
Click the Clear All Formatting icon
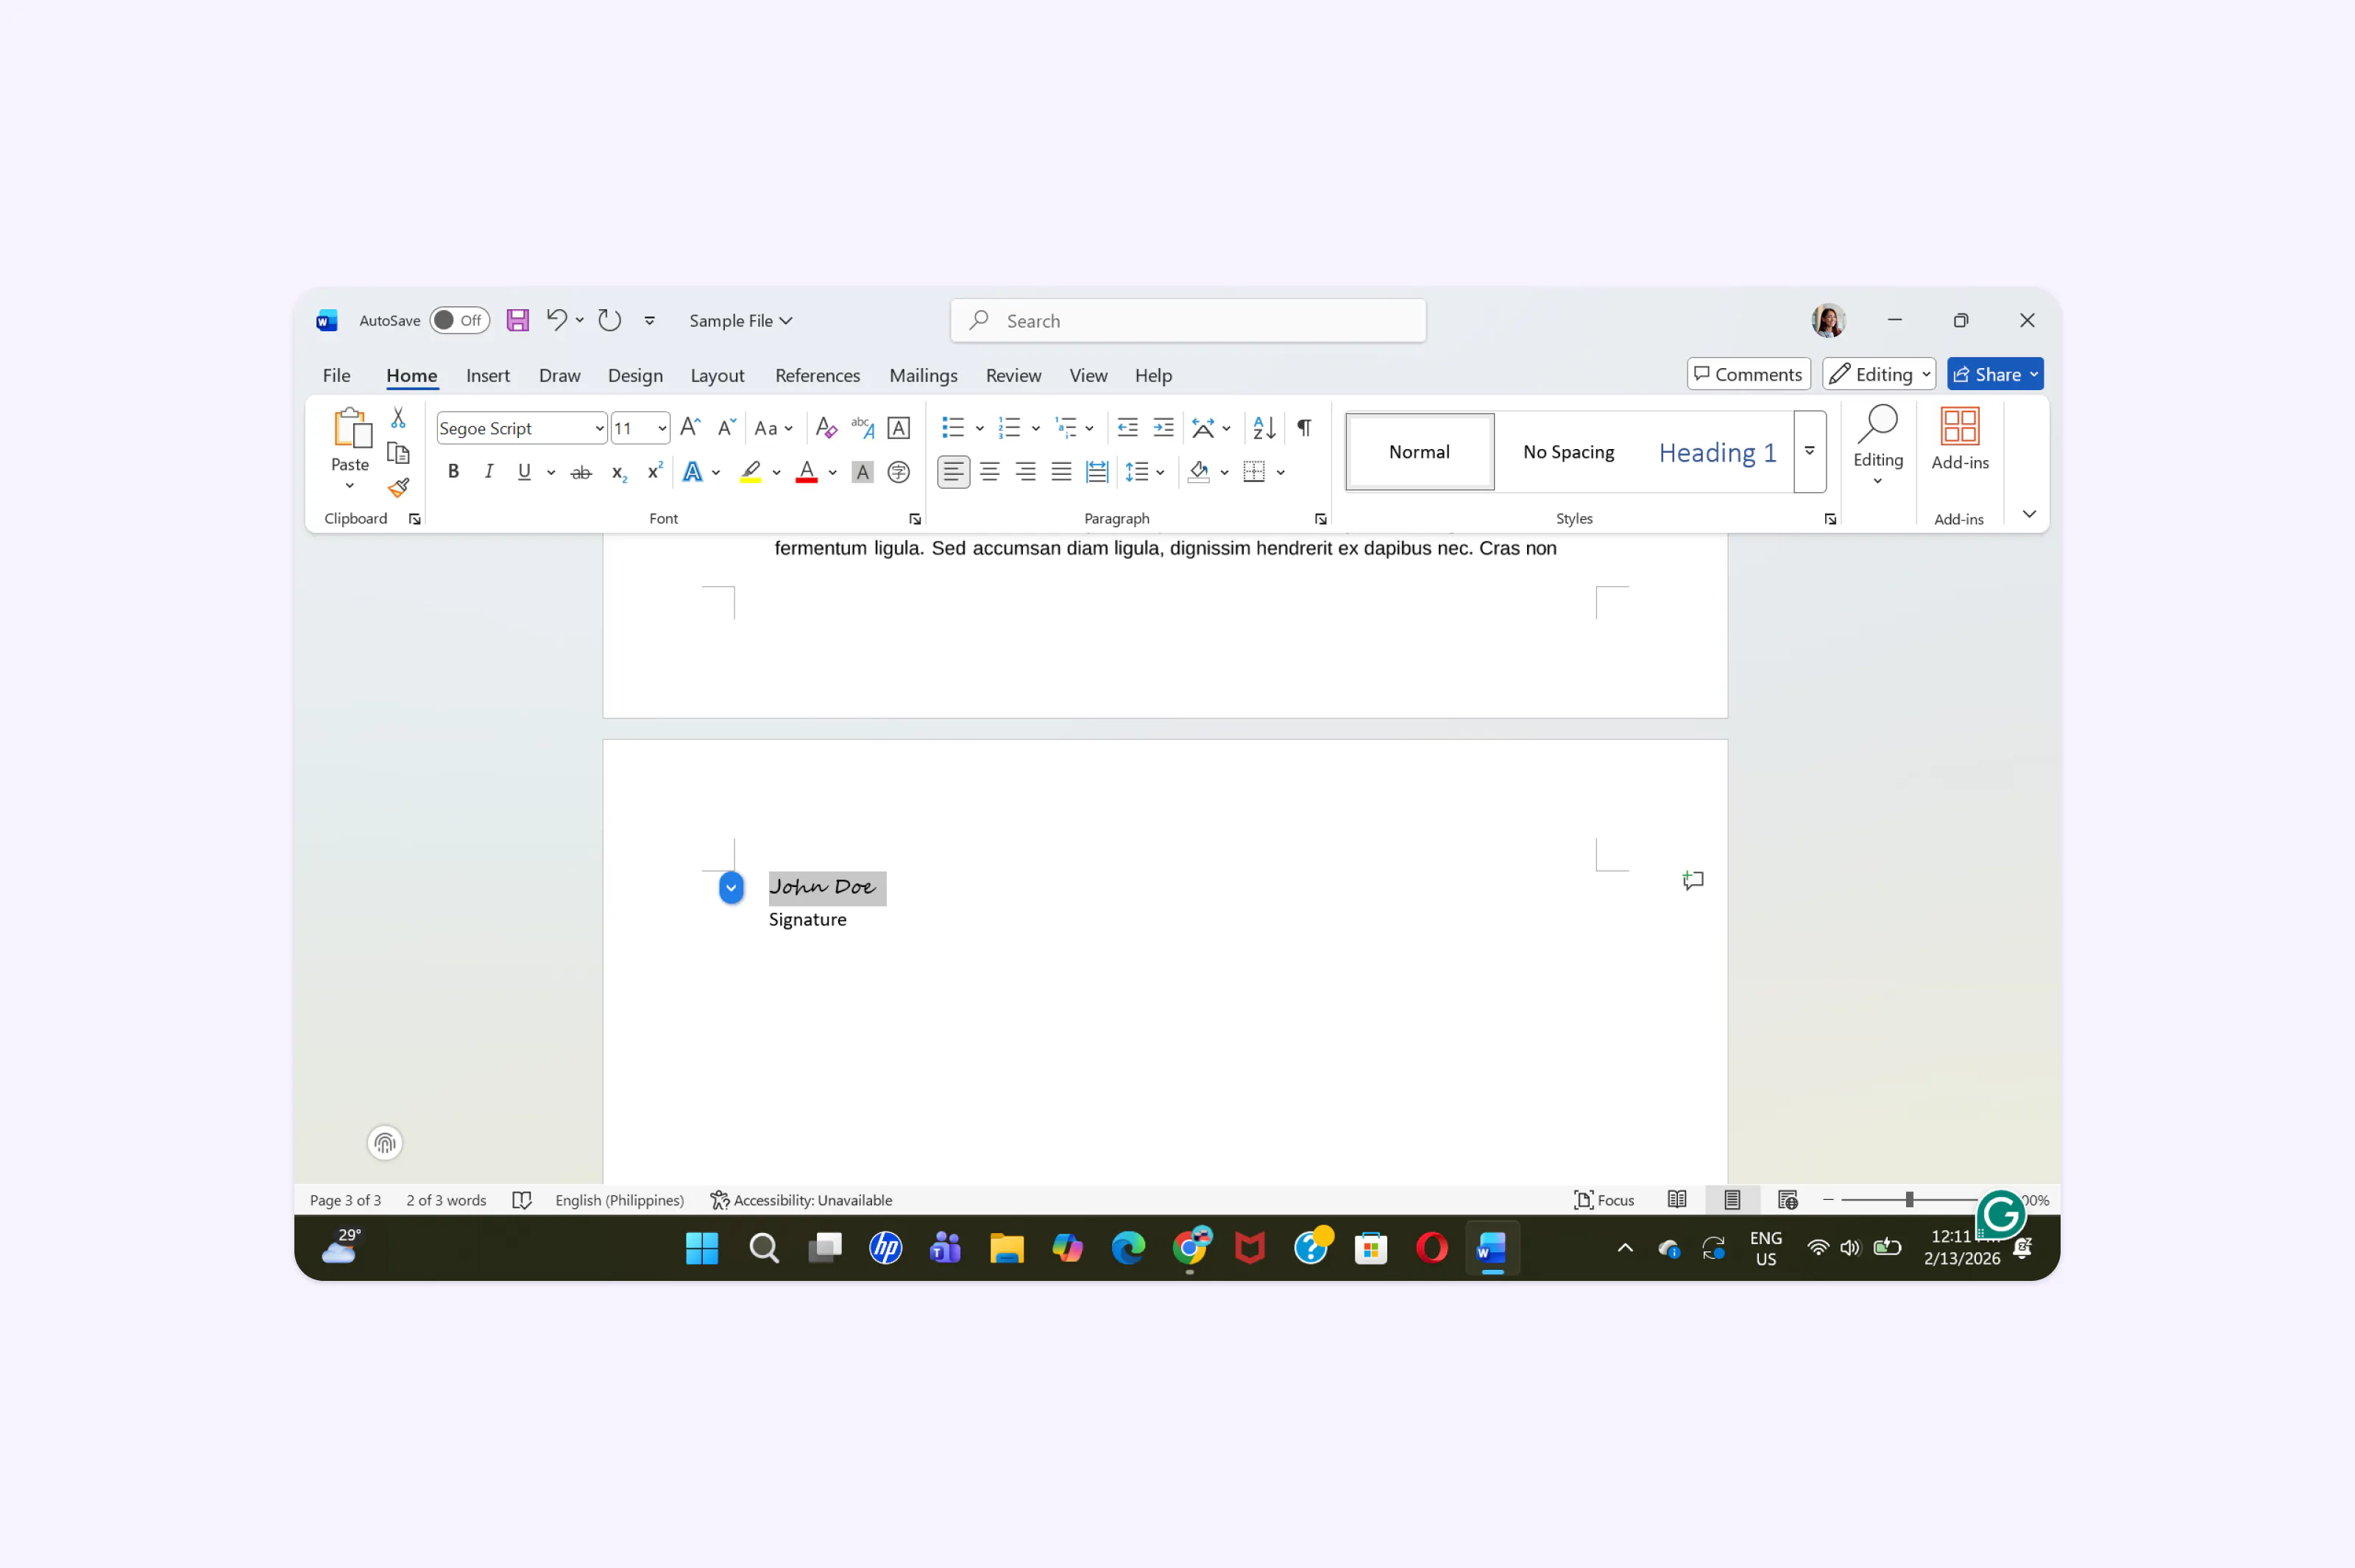(x=826, y=428)
